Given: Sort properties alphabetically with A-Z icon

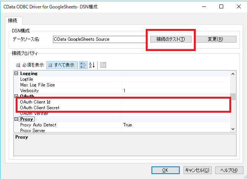Looking at the screenshot, I should (x=92, y=65).
